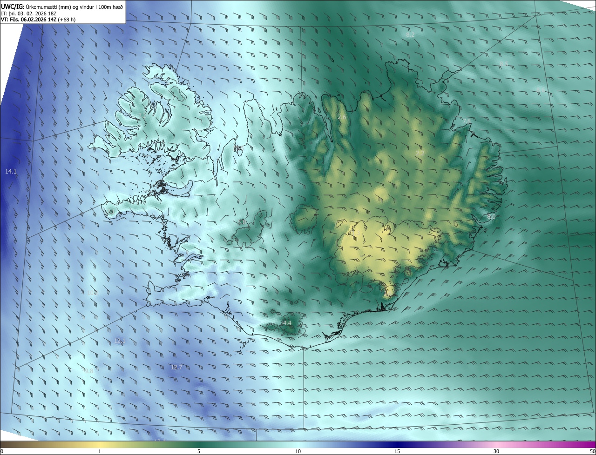This screenshot has width=596, height=455.
Task: Click the 4.4 value label in south Iceland
Action: click(287, 323)
